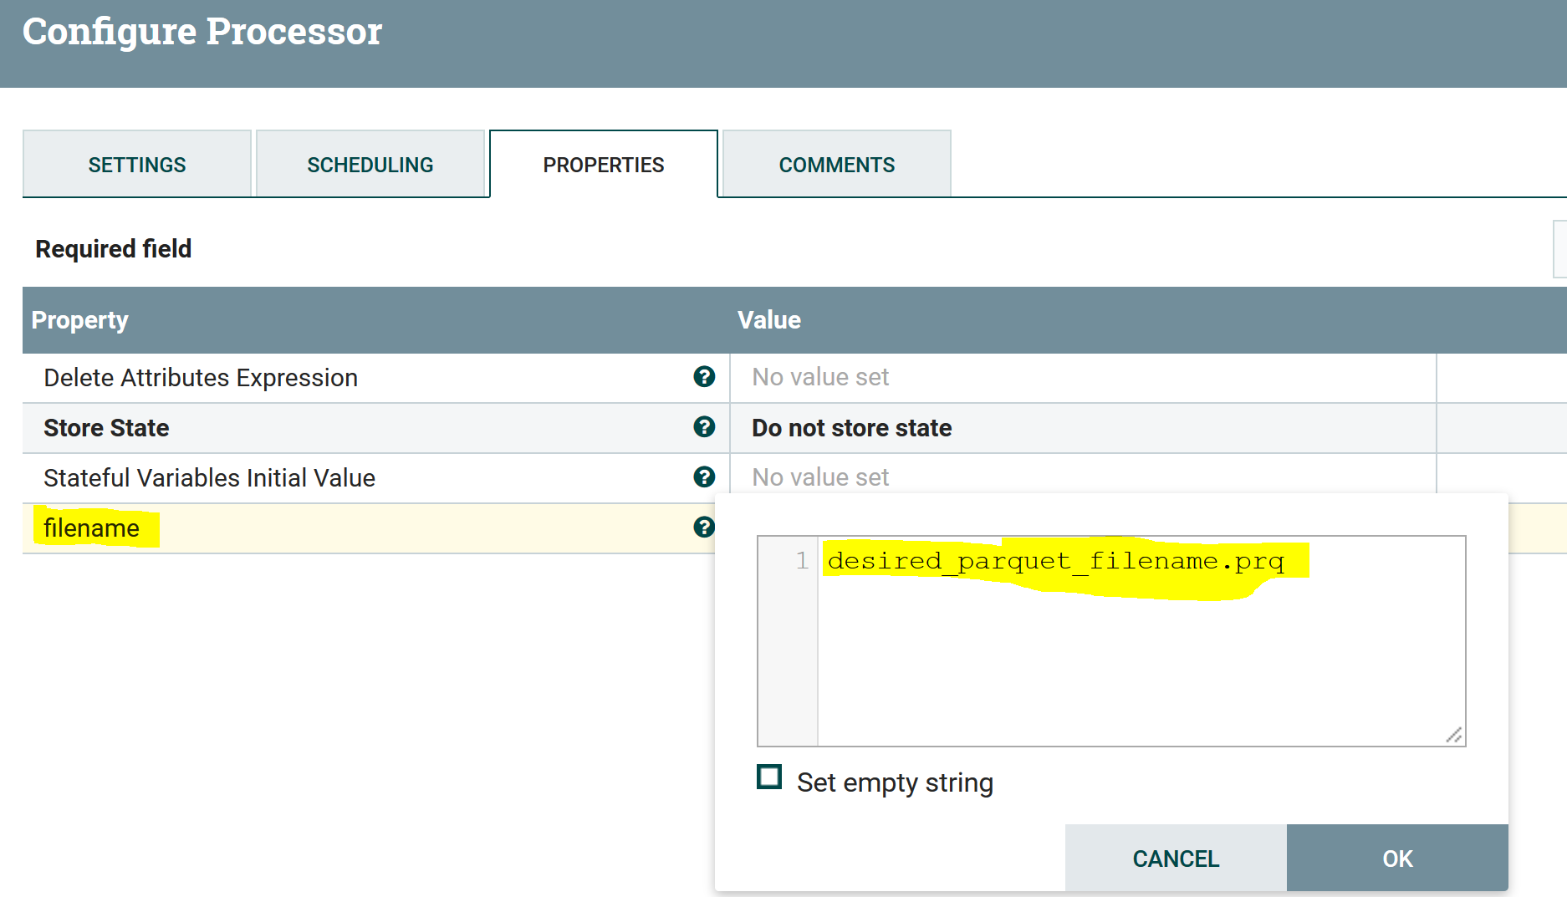Click the Store State property row
Image resolution: width=1567 pixels, height=897 pixels.
(x=334, y=428)
